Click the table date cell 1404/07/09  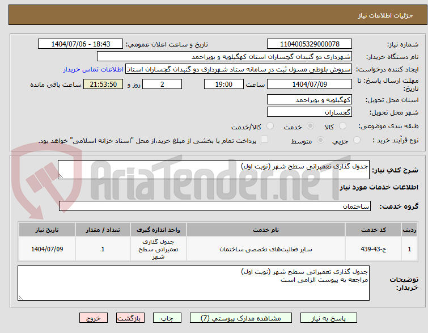point(47,249)
